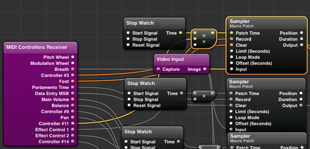Select the bottom Sampler Macro Patch title
Viewport: 310px width, 149px height.
tap(240, 136)
